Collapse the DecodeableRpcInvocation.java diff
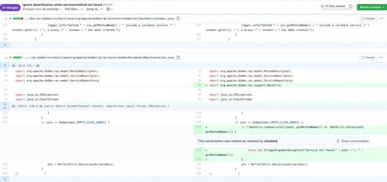Viewport: 387px width, 182px height. [5, 57]
